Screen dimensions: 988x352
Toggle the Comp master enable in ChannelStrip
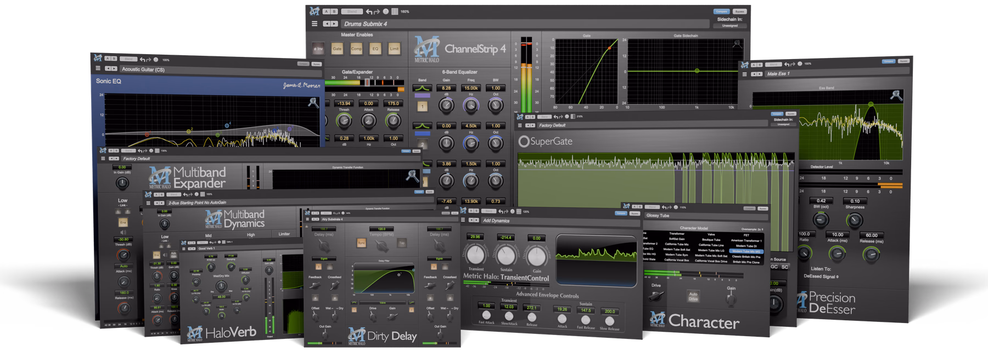(356, 49)
